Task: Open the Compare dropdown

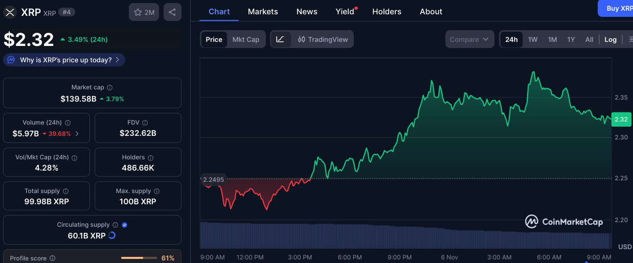Action: [x=469, y=39]
